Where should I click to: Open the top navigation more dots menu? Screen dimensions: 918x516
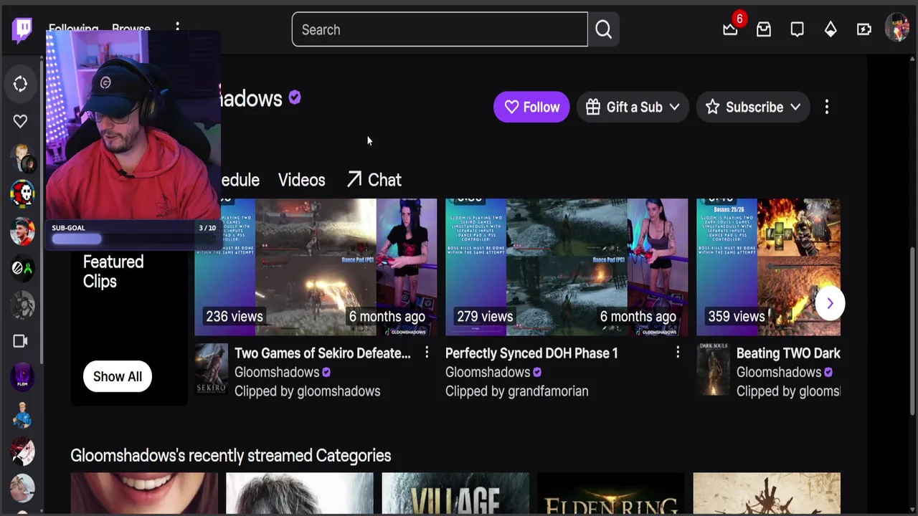pos(177,29)
